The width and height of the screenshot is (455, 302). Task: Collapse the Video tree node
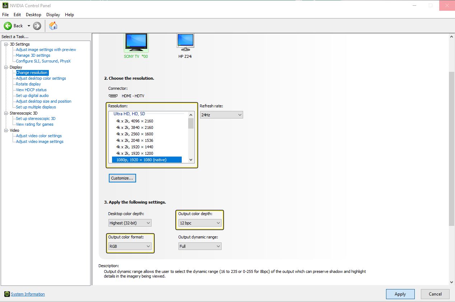tap(6, 130)
